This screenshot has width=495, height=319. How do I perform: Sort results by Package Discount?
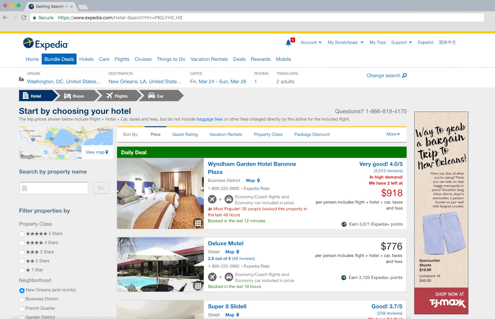[312, 134]
